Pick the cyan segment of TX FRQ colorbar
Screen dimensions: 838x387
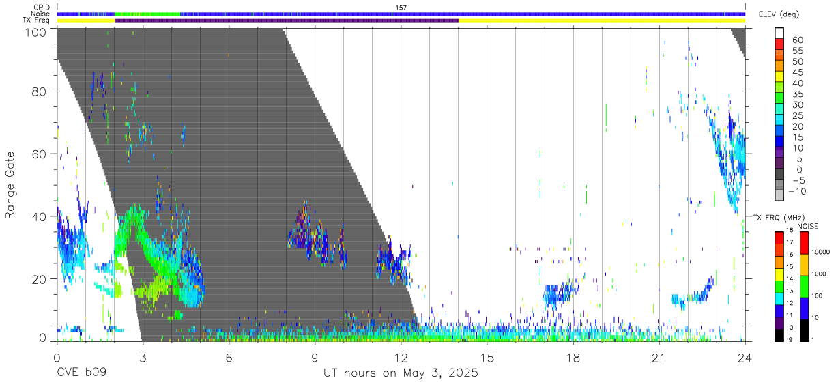[779, 299]
